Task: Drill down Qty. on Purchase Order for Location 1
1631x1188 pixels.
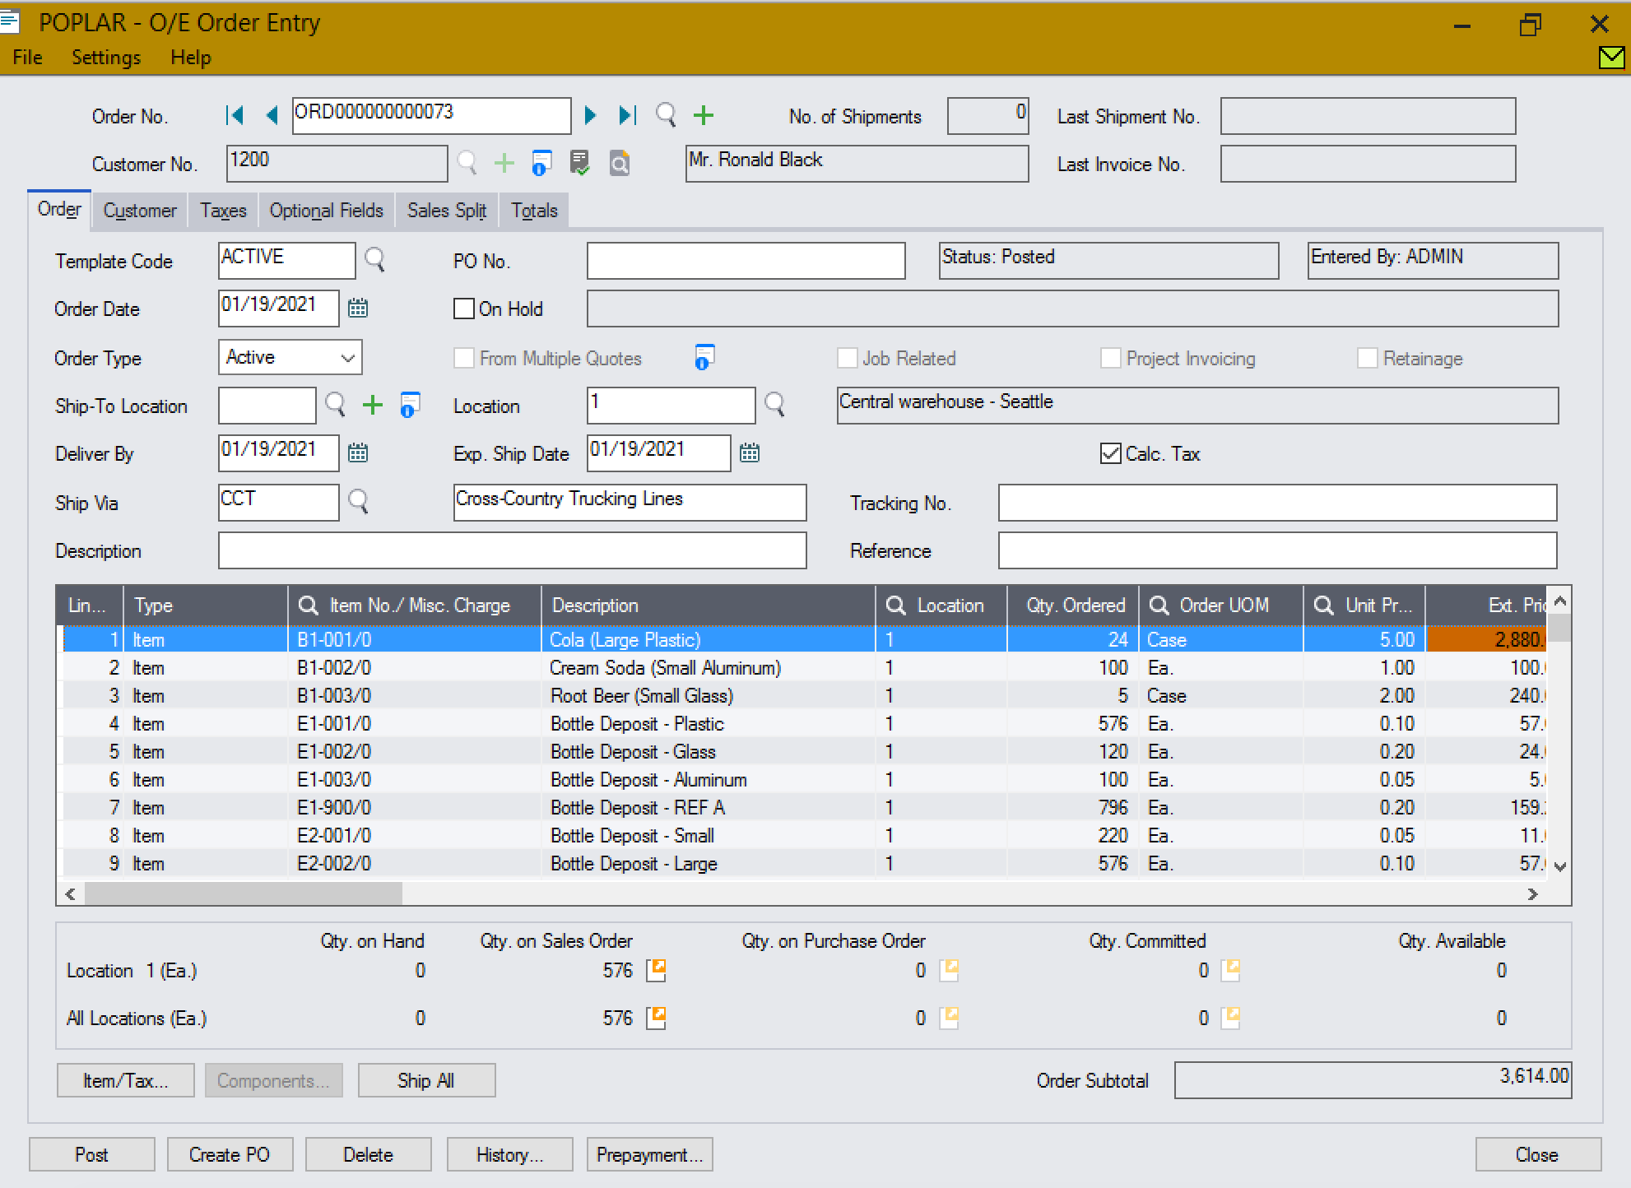Action: pyautogui.click(x=950, y=970)
